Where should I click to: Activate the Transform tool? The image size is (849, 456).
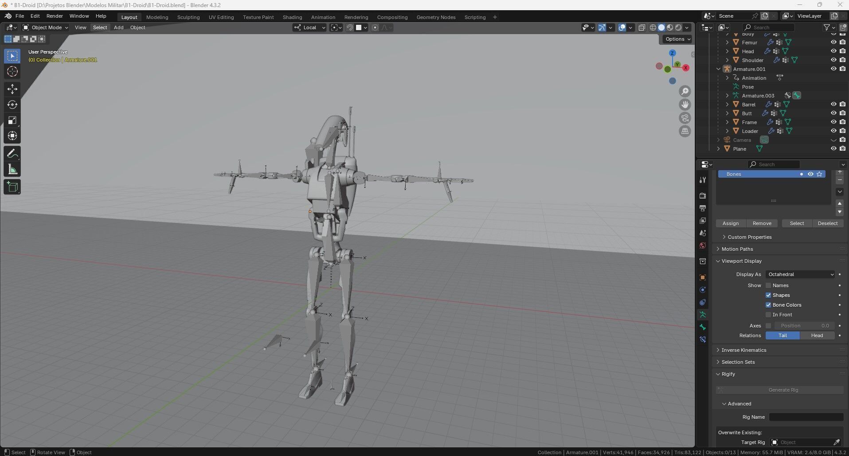click(x=12, y=136)
